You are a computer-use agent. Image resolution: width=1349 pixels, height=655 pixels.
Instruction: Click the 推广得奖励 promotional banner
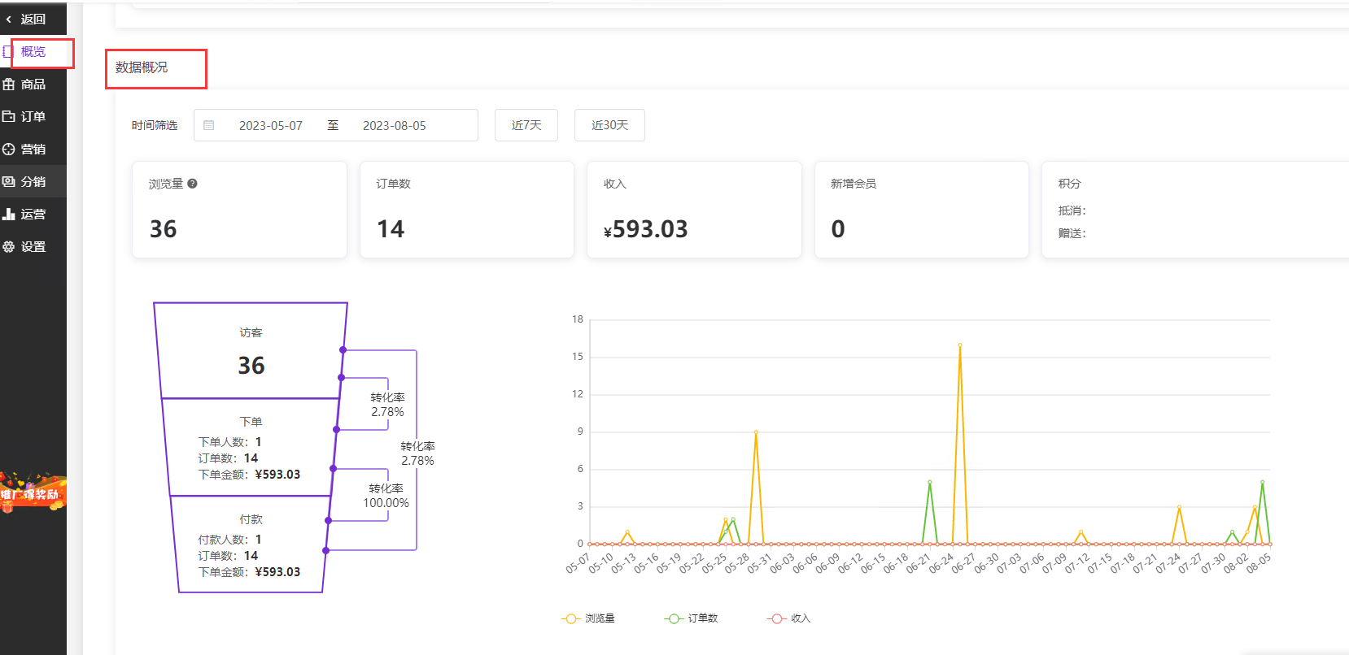[x=33, y=492]
